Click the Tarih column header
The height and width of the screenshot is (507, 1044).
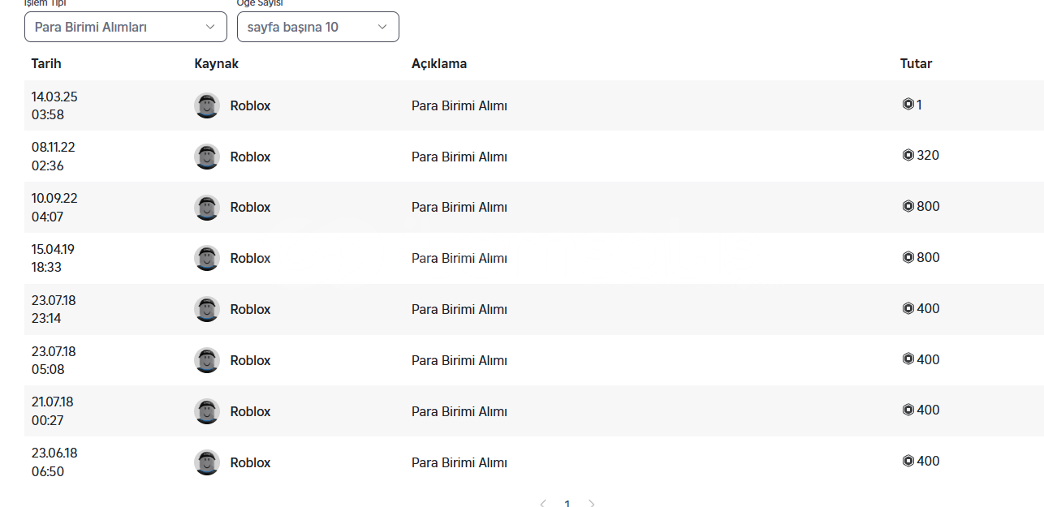point(46,63)
